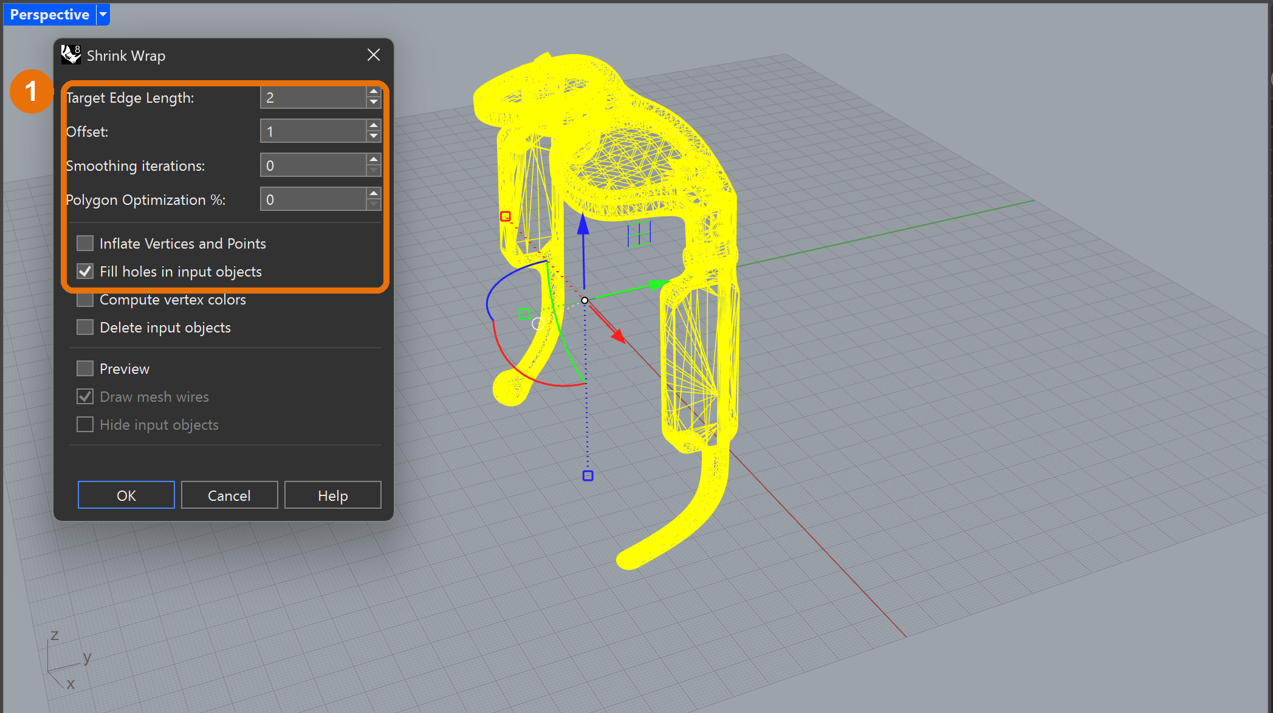Click the gumball origin center point
1273x713 pixels.
pos(585,300)
